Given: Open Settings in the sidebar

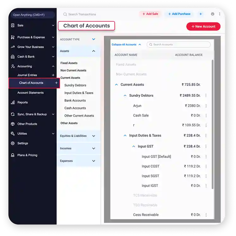Looking at the screenshot, I should click(x=23, y=143).
